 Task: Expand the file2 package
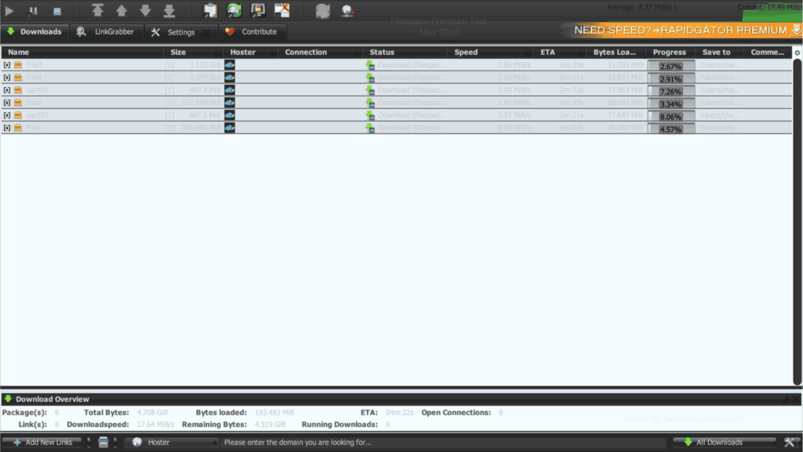point(6,103)
